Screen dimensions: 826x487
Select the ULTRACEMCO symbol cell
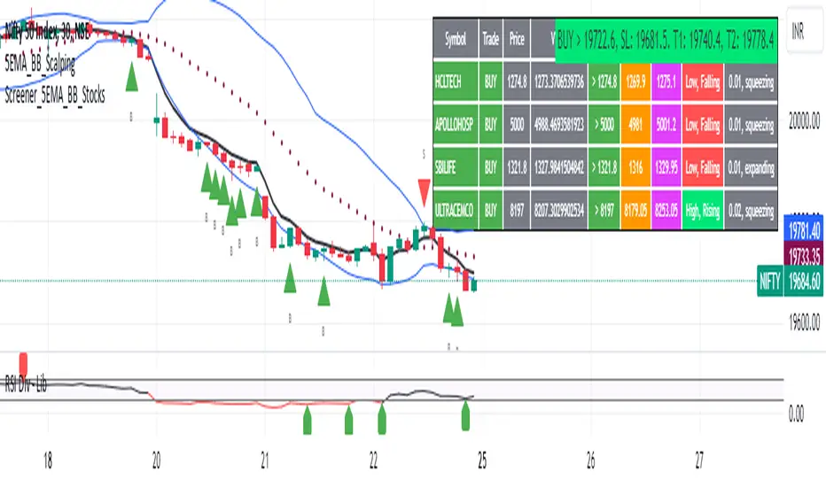(x=456, y=211)
